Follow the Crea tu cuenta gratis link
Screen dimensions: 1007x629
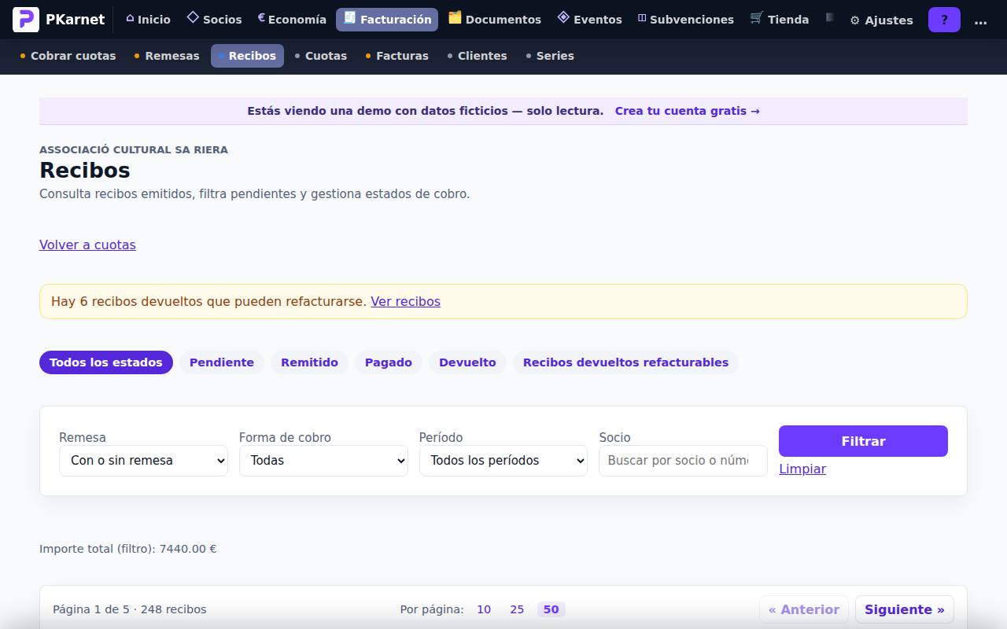(x=687, y=111)
